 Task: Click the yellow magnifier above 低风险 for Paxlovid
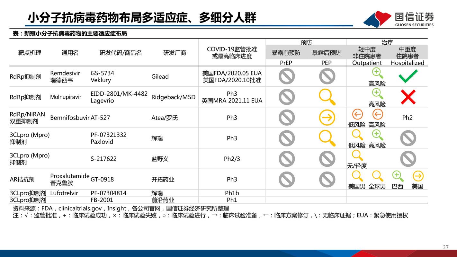click(357, 135)
